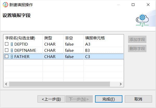Maximize the dialog window

[133, 5]
